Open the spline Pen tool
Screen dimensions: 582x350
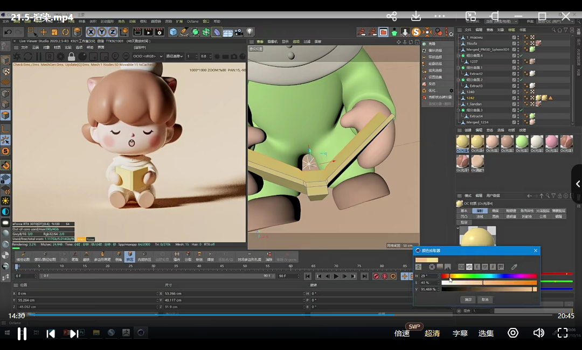184,32
